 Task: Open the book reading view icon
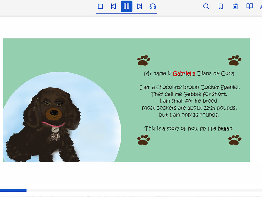click(250, 7)
